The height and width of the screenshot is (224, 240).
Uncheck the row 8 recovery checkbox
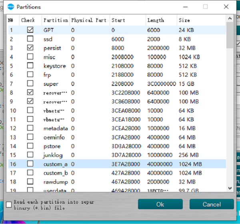tap(30, 92)
